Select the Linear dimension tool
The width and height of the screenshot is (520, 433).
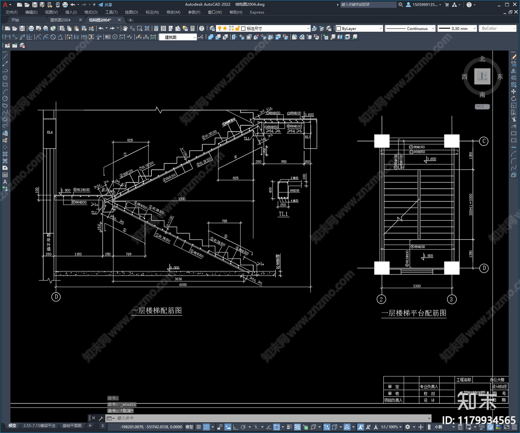tap(7, 37)
